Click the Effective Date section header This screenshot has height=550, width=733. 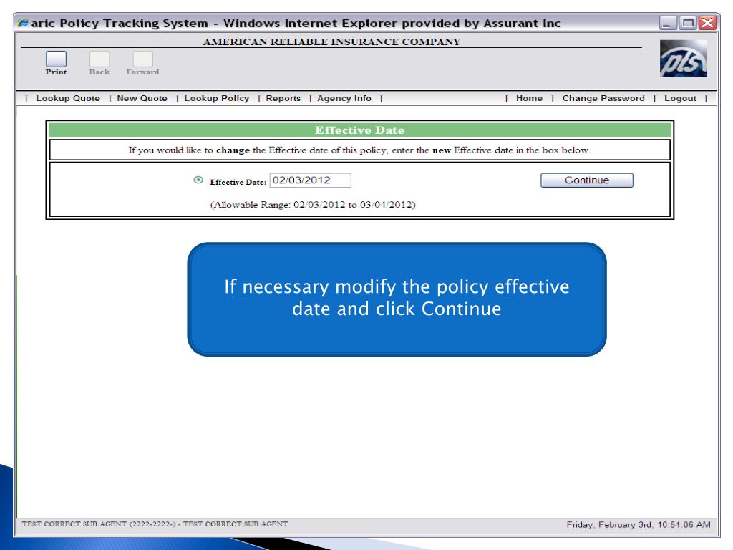360,130
